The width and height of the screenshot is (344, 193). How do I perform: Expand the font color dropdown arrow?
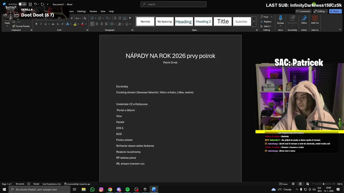(x=86, y=24)
